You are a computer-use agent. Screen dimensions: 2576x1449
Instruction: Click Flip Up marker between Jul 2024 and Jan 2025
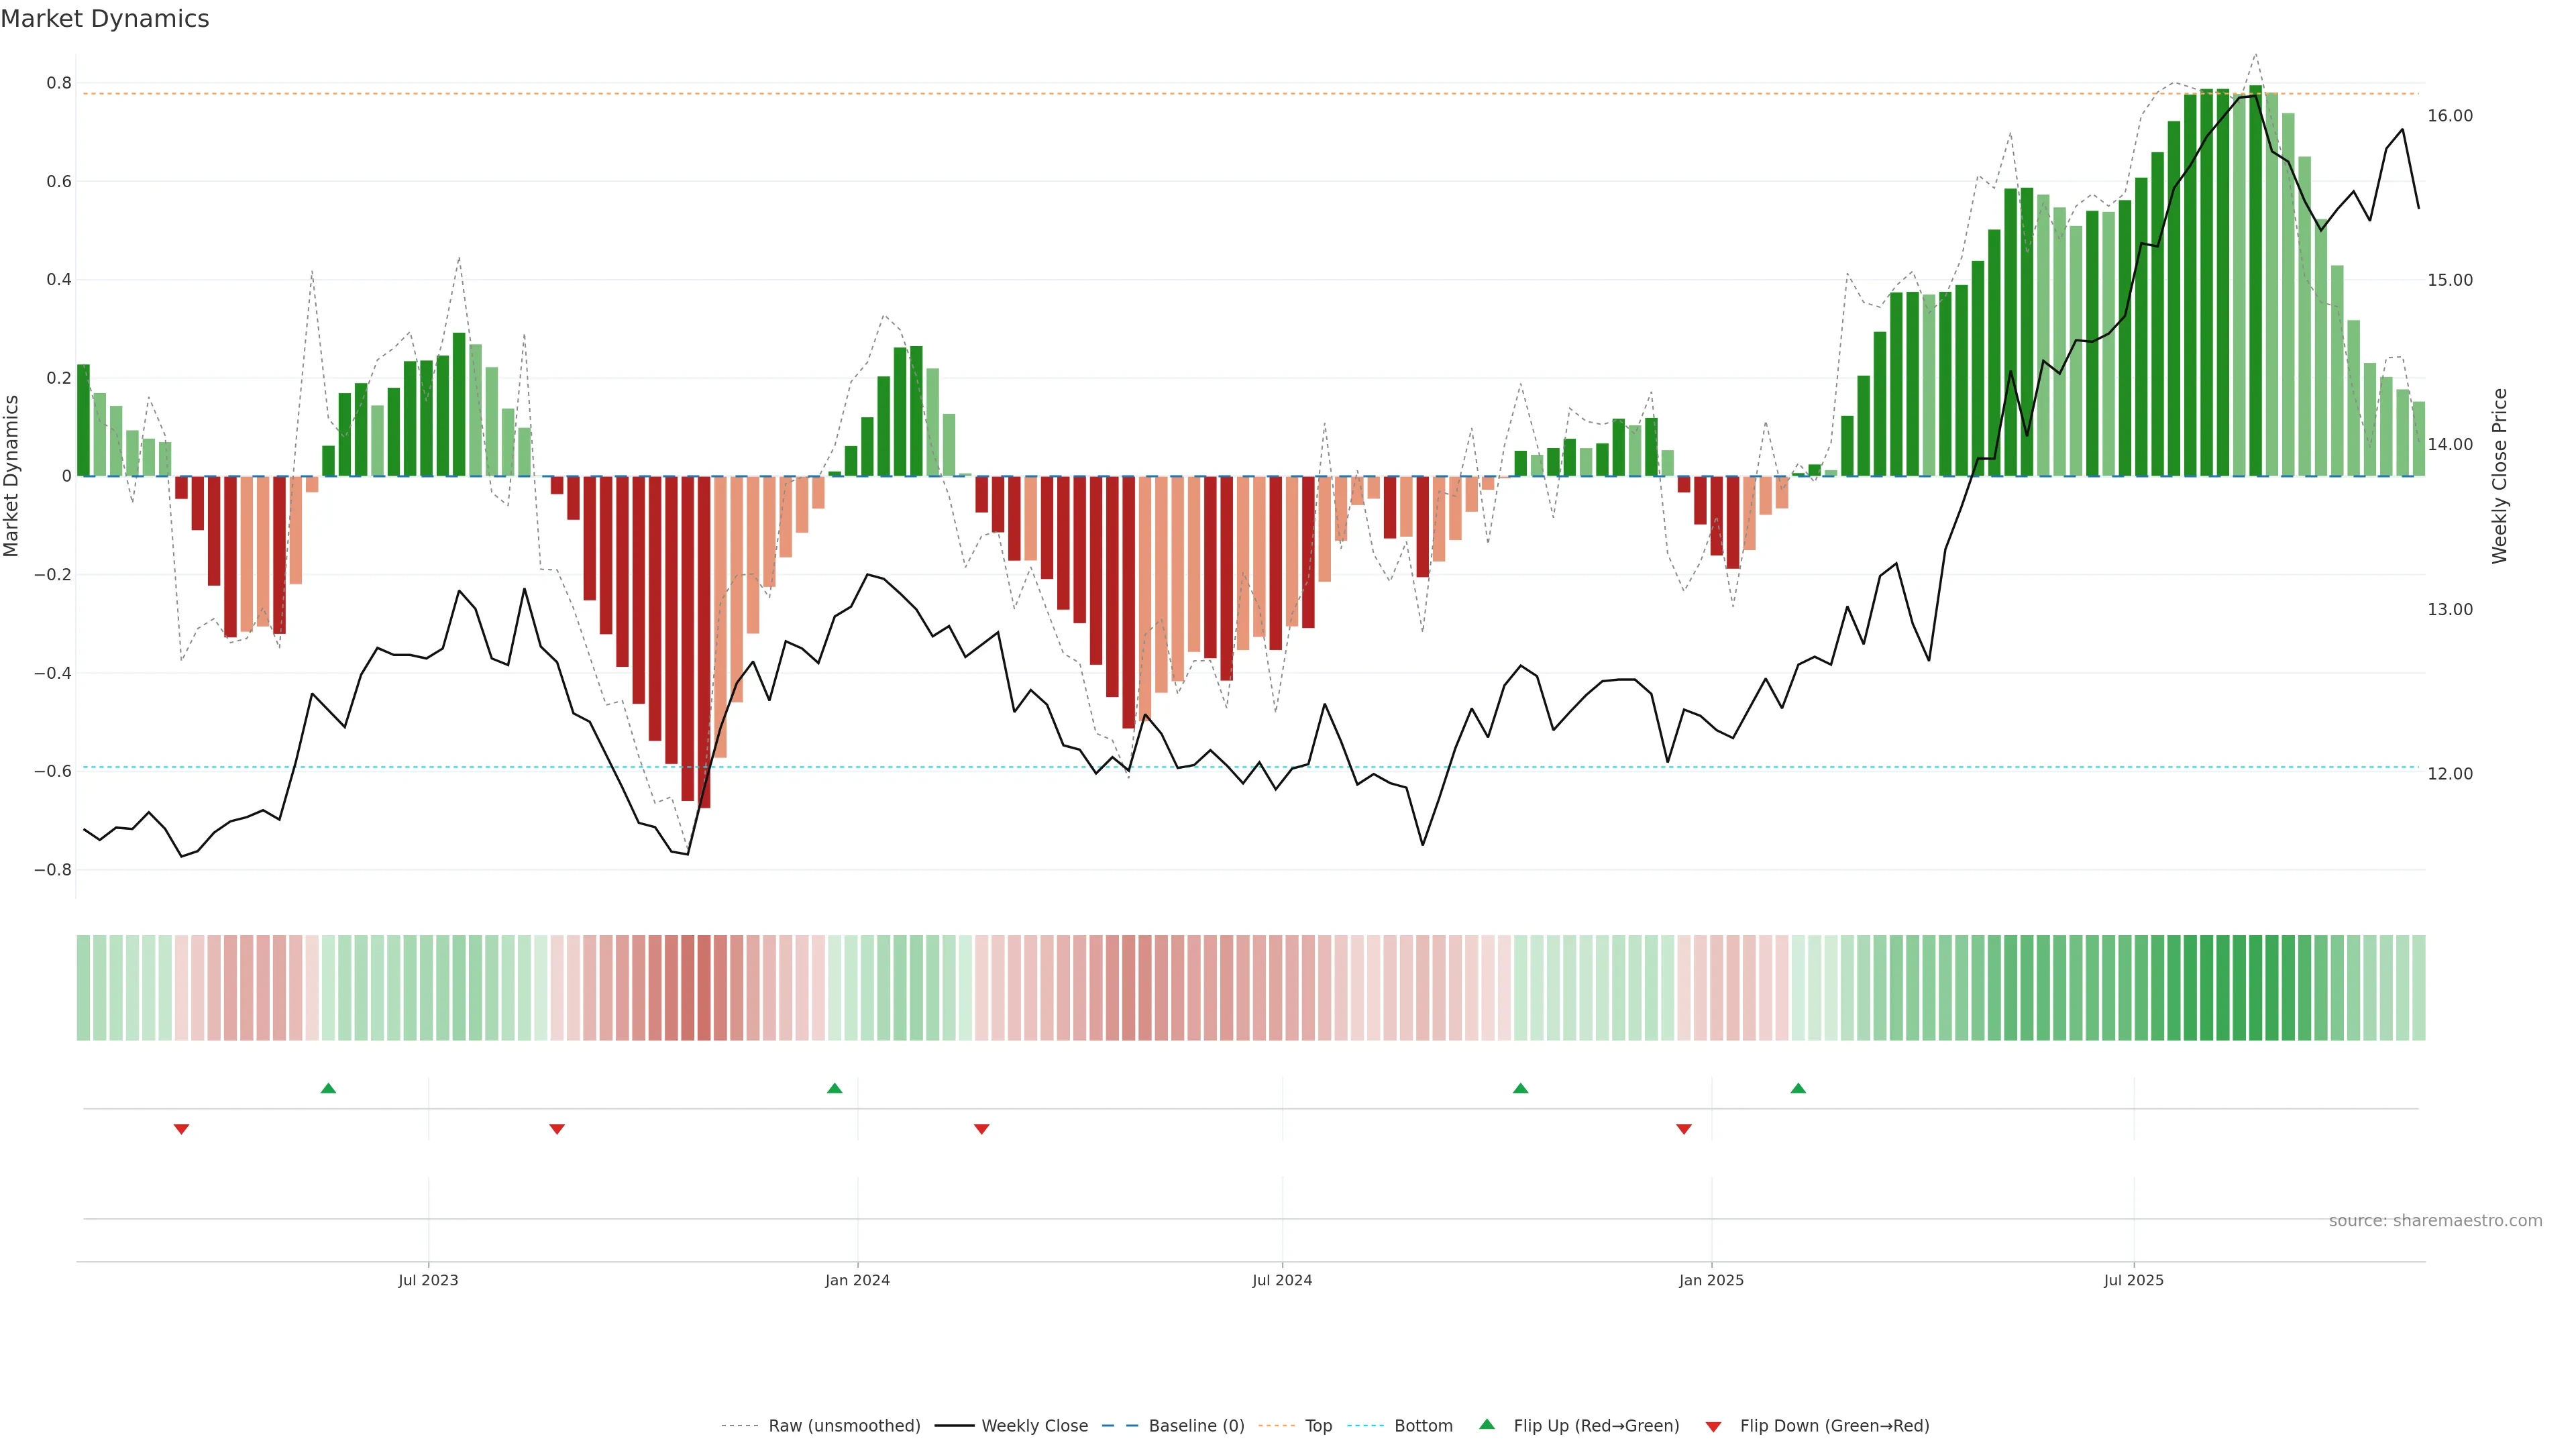[1521, 1088]
